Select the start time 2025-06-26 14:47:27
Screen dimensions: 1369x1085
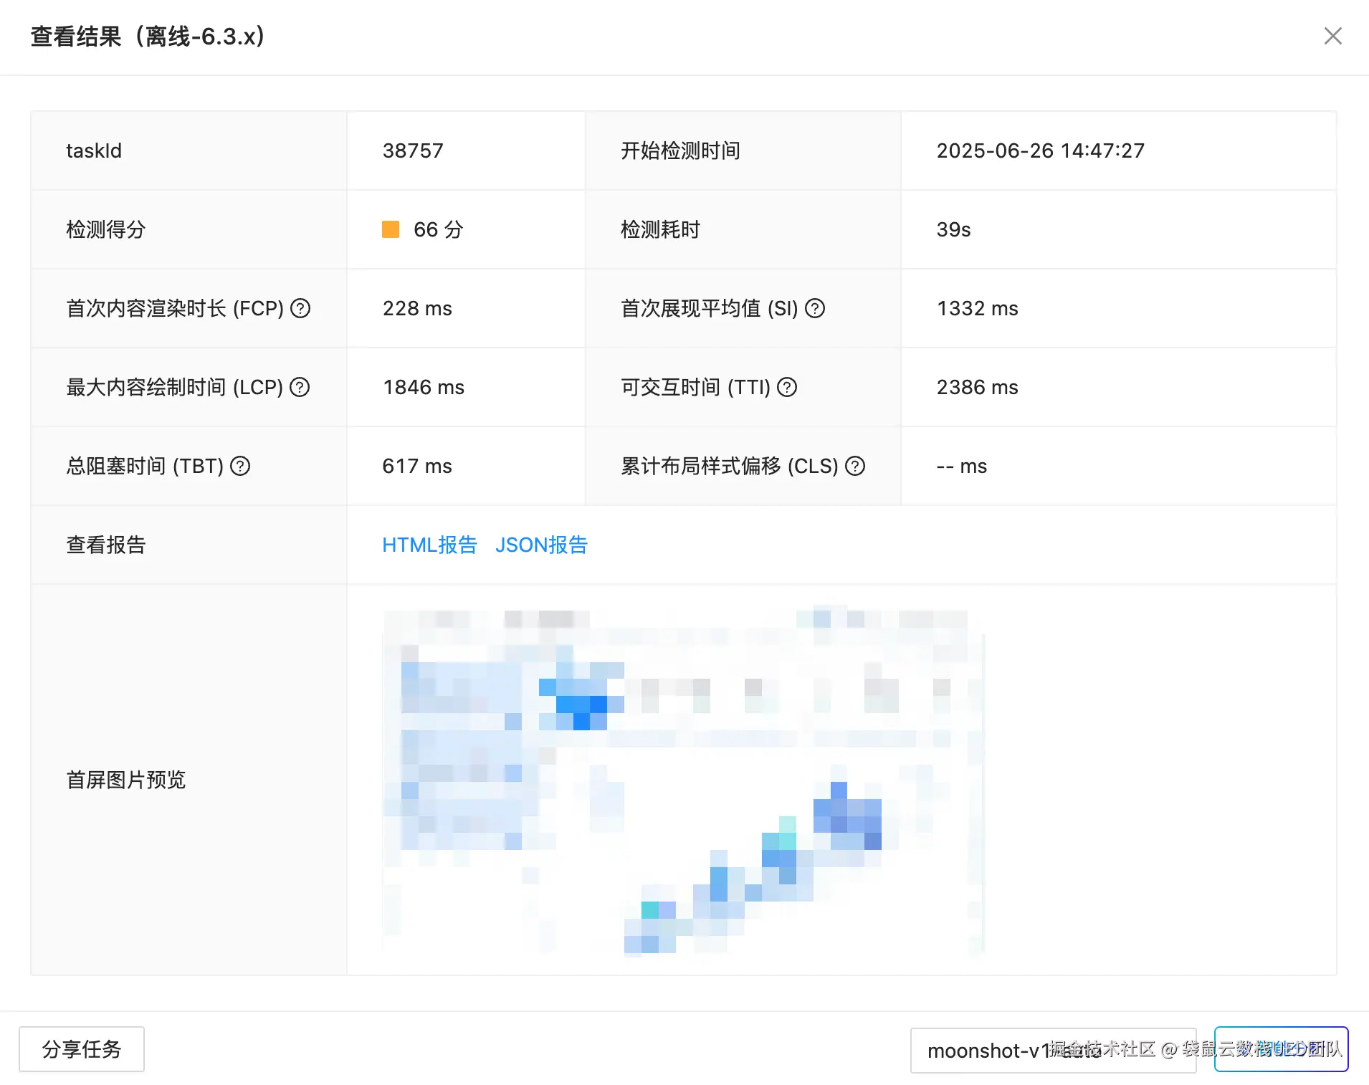tap(1040, 150)
